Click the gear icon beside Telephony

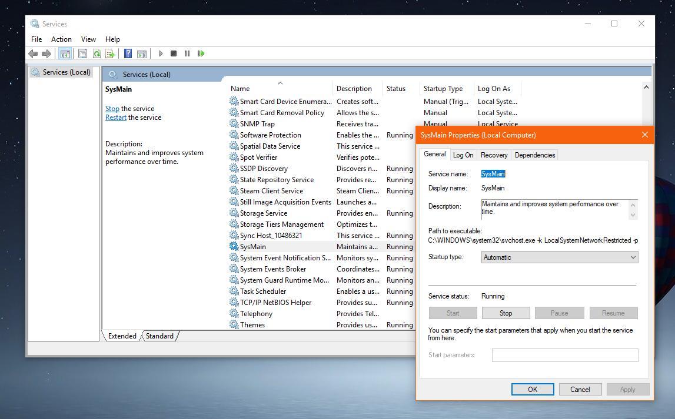[234, 313]
